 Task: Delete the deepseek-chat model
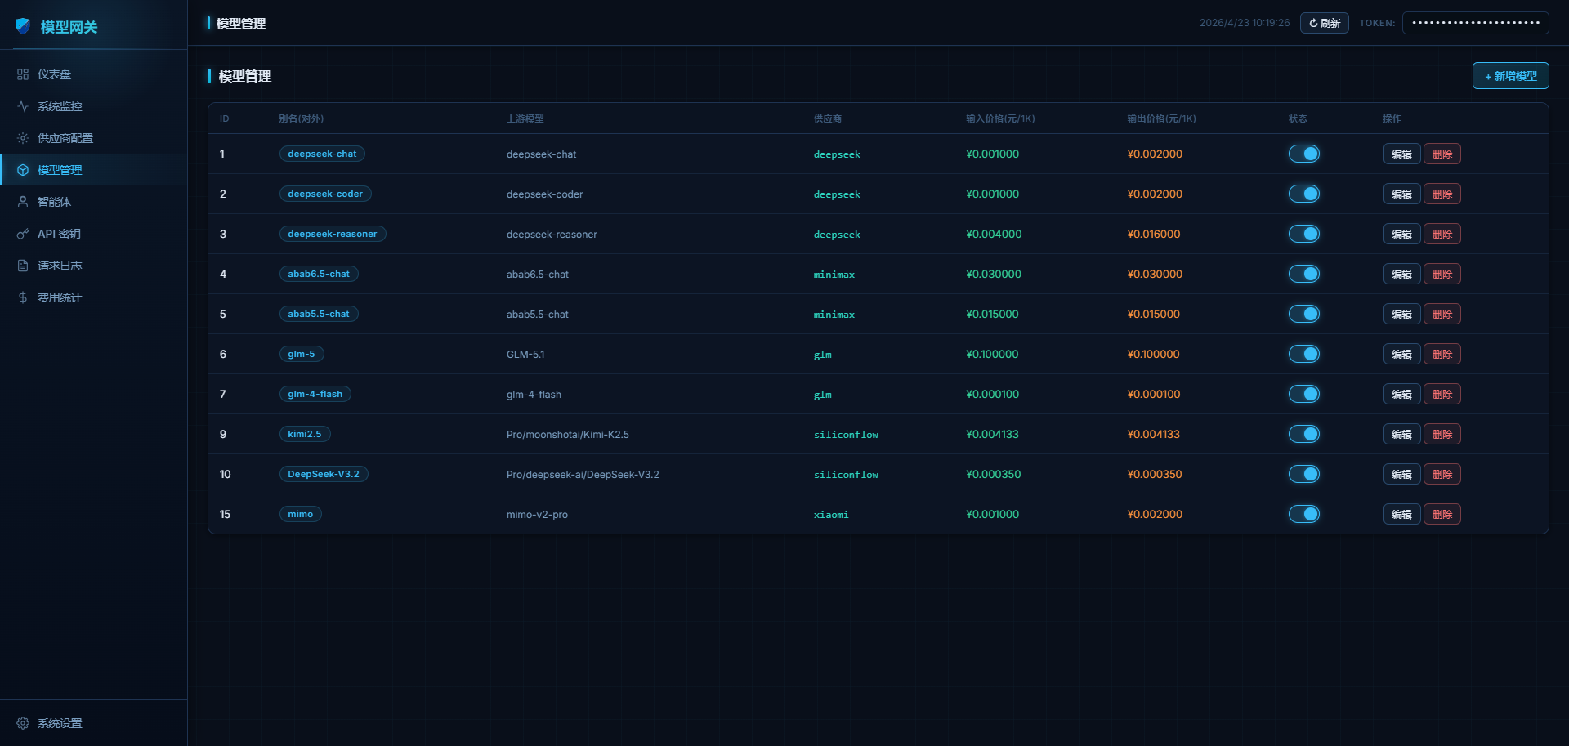[x=1442, y=154]
